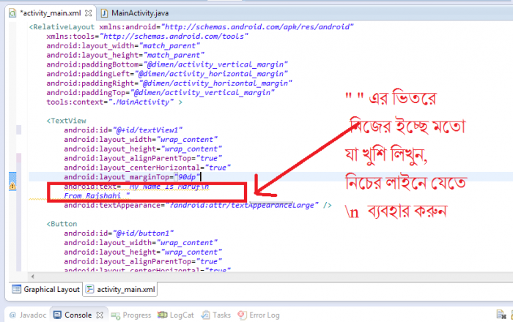Select the Console view tab

coord(78,315)
